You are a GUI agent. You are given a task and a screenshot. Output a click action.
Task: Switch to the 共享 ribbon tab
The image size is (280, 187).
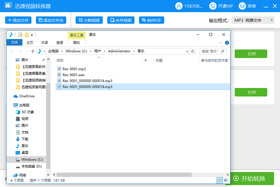tap(44, 43)
